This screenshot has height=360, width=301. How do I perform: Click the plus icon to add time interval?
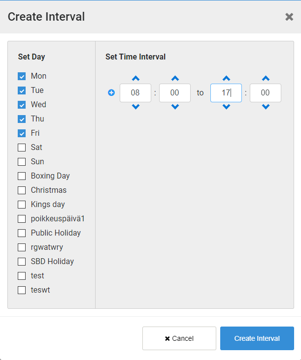click(111, 92)
